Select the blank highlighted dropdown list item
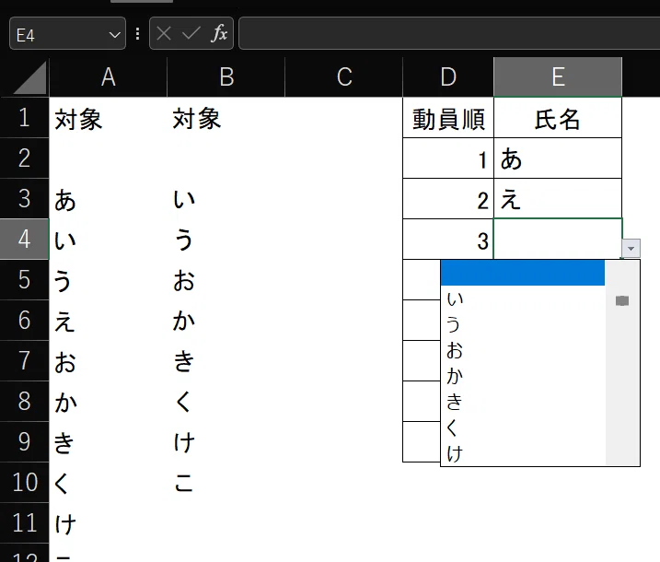This screenshot has width=660, height=562. click(522, 273)
